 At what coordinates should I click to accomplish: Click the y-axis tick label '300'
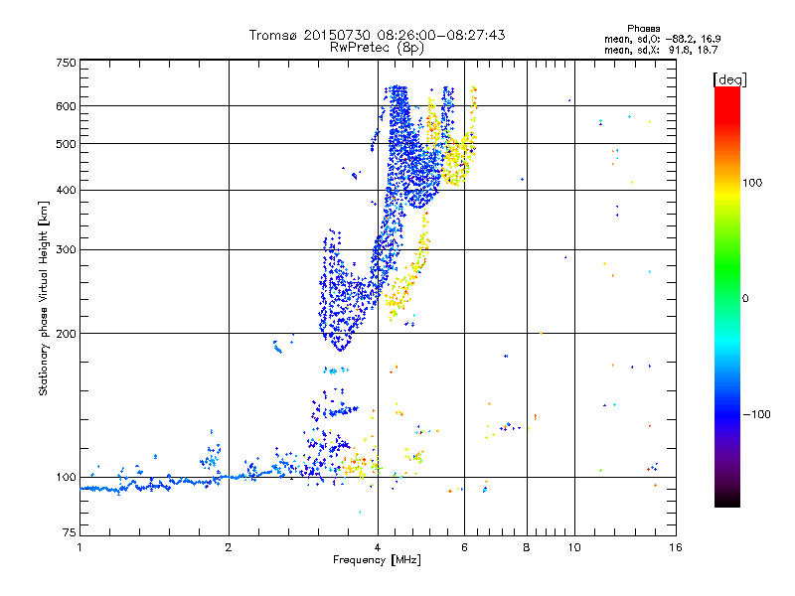coord(67,250)
